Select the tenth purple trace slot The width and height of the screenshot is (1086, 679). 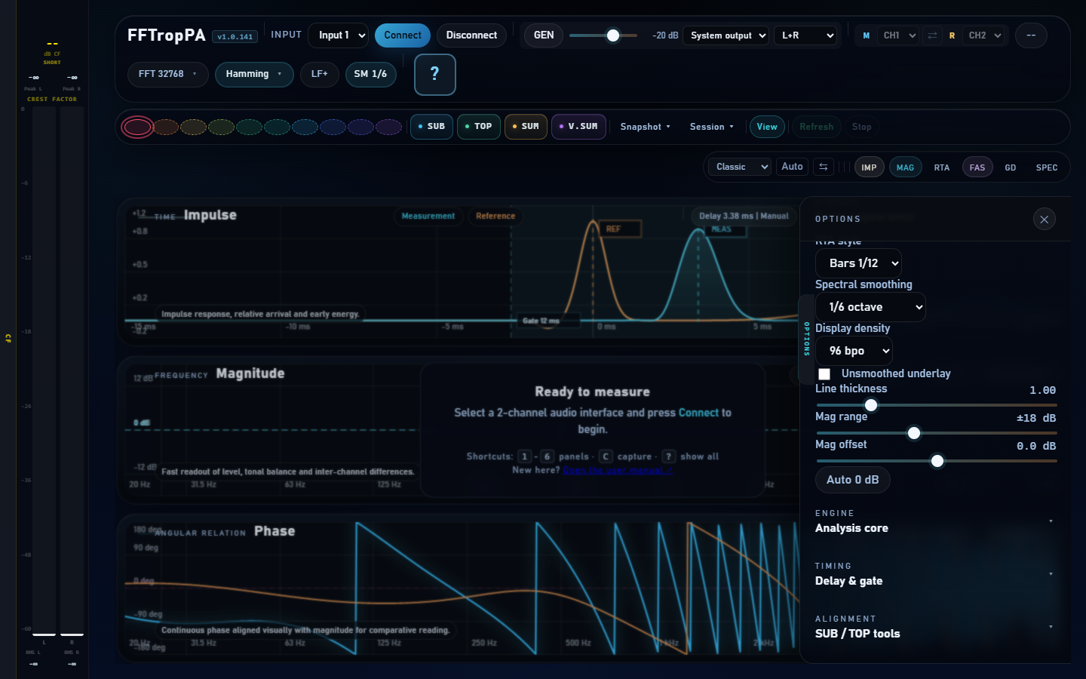pyautogui.click(x=388, y=127)
